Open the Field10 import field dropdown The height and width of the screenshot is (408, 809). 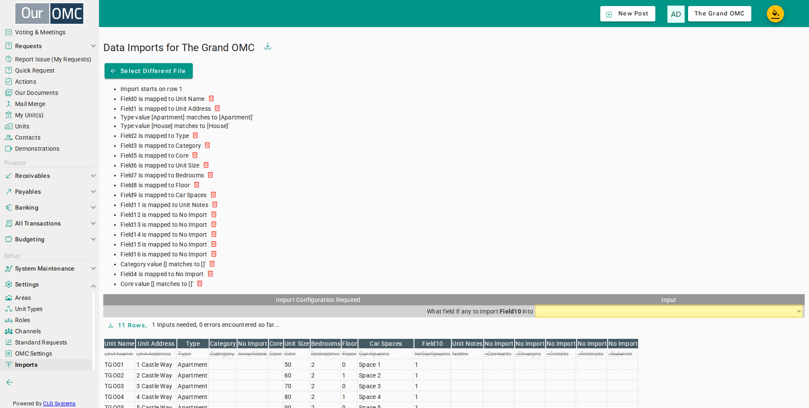click(669, 311)
